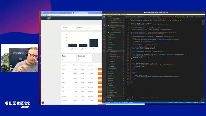
Task: Open the React Query devtools flower icon
Action: pos(43,102)
